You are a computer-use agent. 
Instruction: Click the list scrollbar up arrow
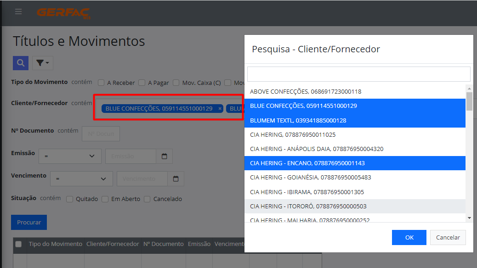coord(469,89)
